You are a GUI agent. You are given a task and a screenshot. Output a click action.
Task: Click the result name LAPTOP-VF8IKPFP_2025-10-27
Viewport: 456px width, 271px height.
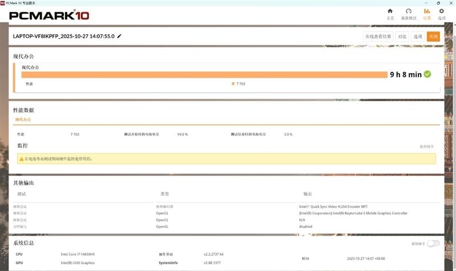point(64,36)
